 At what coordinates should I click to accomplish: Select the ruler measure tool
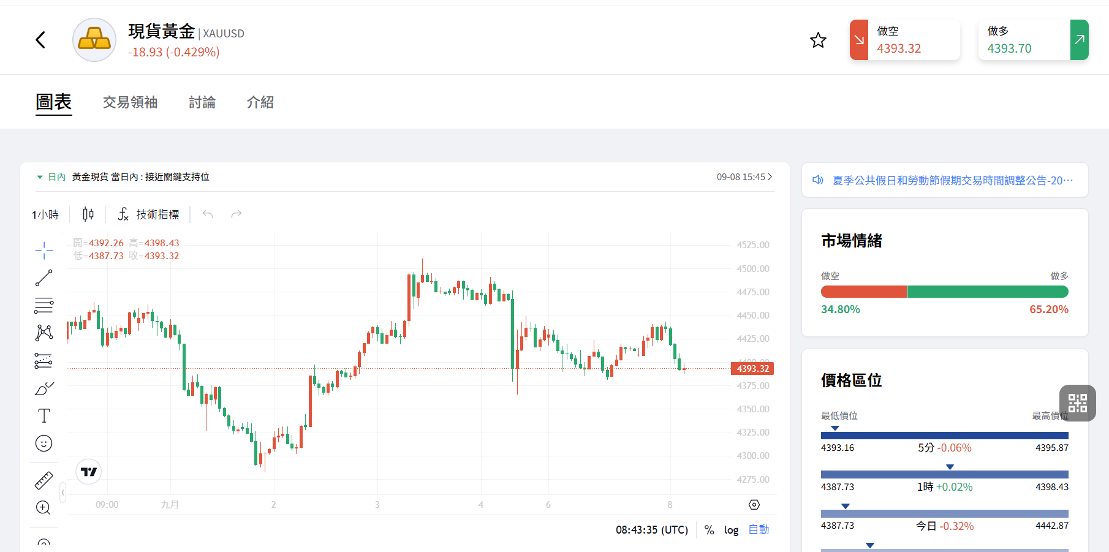click(x=44, y=480)
